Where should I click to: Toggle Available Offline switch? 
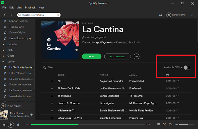[x=187, y=67]
